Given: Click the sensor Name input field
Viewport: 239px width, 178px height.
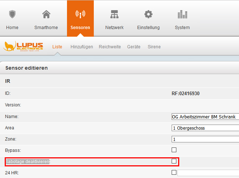Looking at the screenshot, I should 205,117.
